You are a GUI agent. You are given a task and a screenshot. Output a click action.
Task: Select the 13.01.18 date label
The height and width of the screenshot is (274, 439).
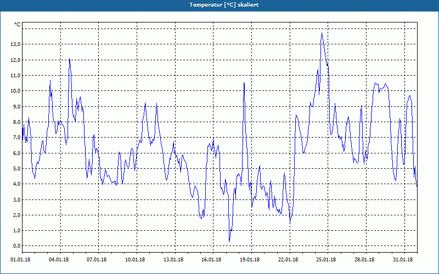click(x=173, y=259)
